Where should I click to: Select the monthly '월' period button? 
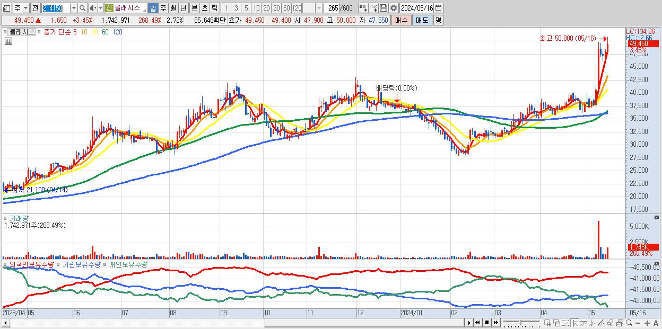point(173,8)
